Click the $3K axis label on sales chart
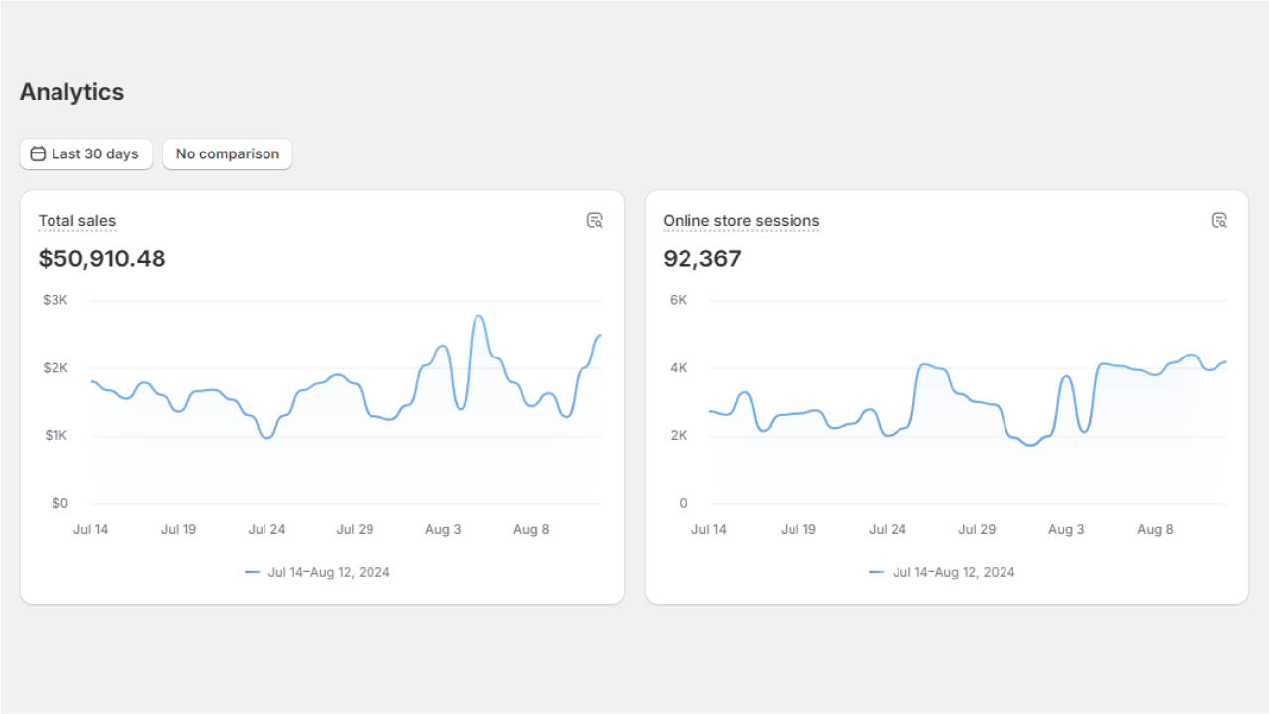 click(x=55, y=300)
